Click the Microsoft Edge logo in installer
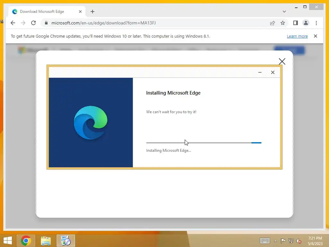Screen dimensions: 329x247 pyautogui.click(x=90, y=123)
